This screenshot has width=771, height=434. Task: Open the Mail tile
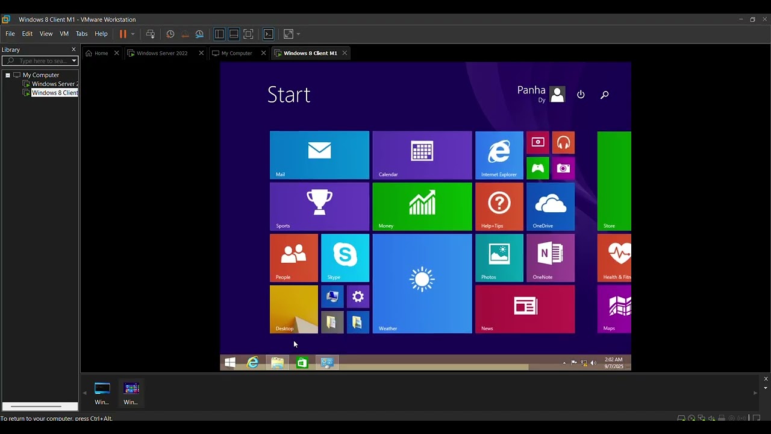tap(319, 155)
